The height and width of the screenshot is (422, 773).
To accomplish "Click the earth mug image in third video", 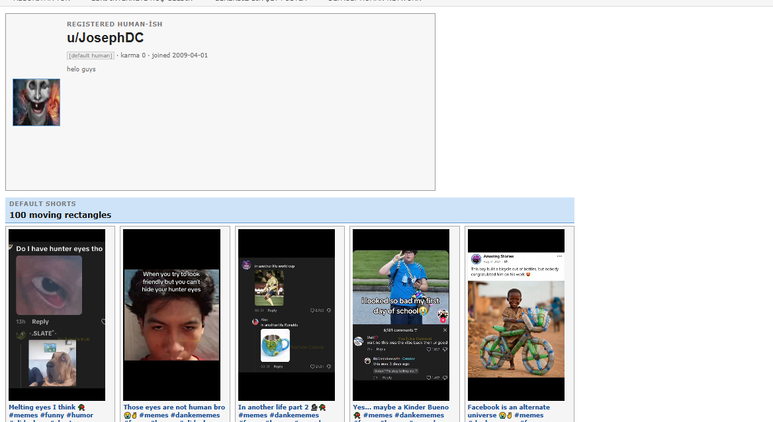I will [275, 345].
